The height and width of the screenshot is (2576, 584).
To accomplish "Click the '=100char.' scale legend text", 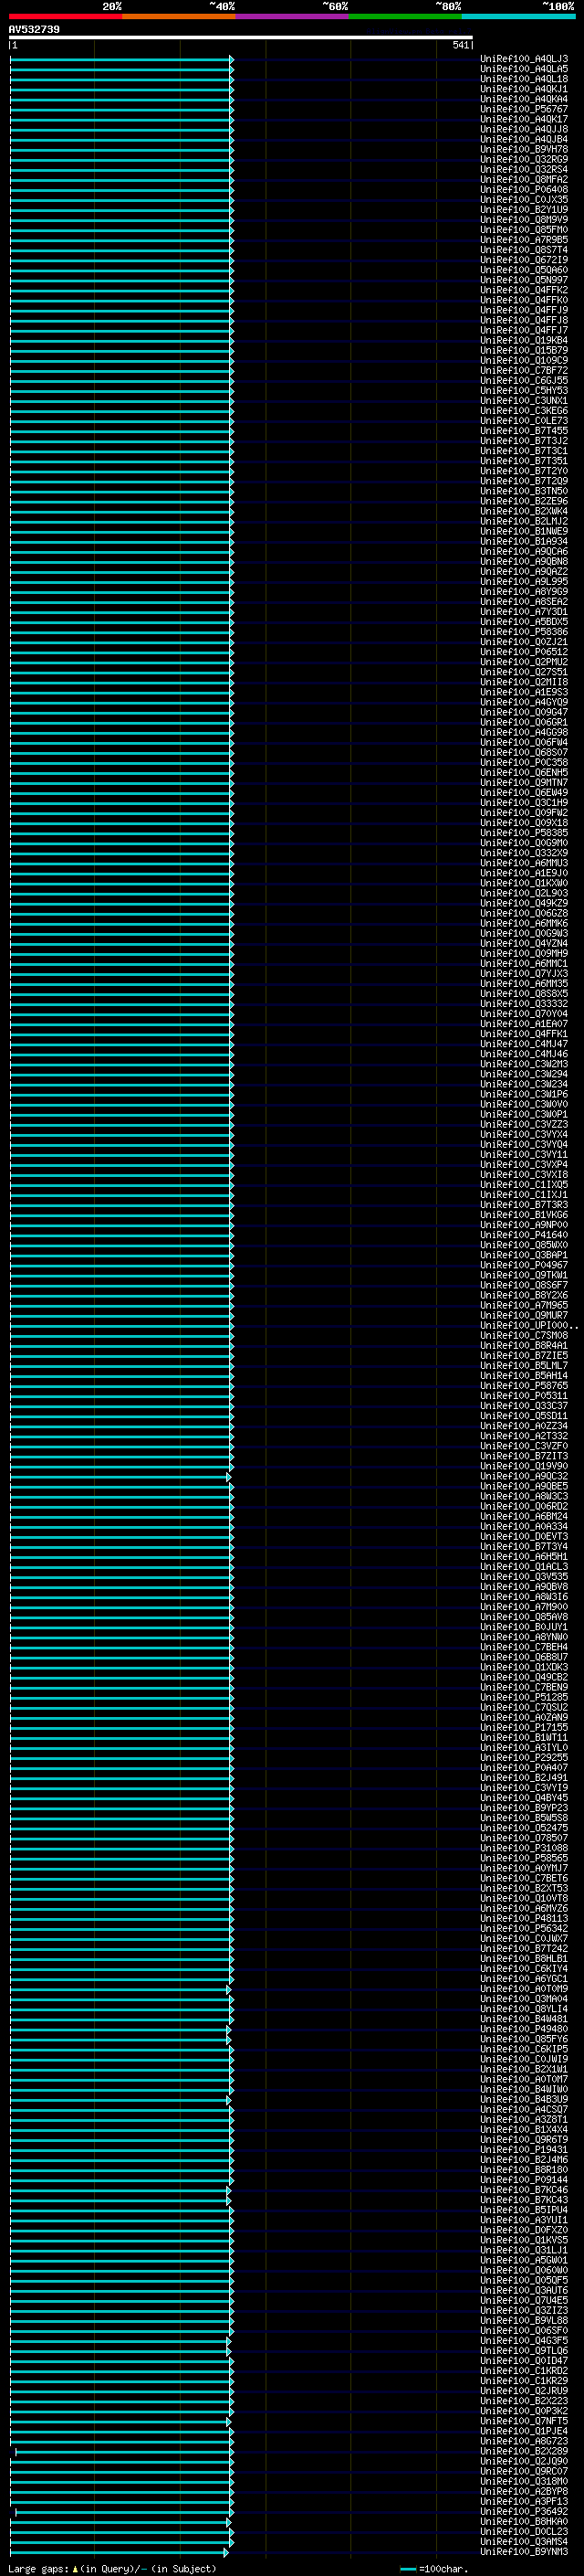I will click(x=444, y=2569).
